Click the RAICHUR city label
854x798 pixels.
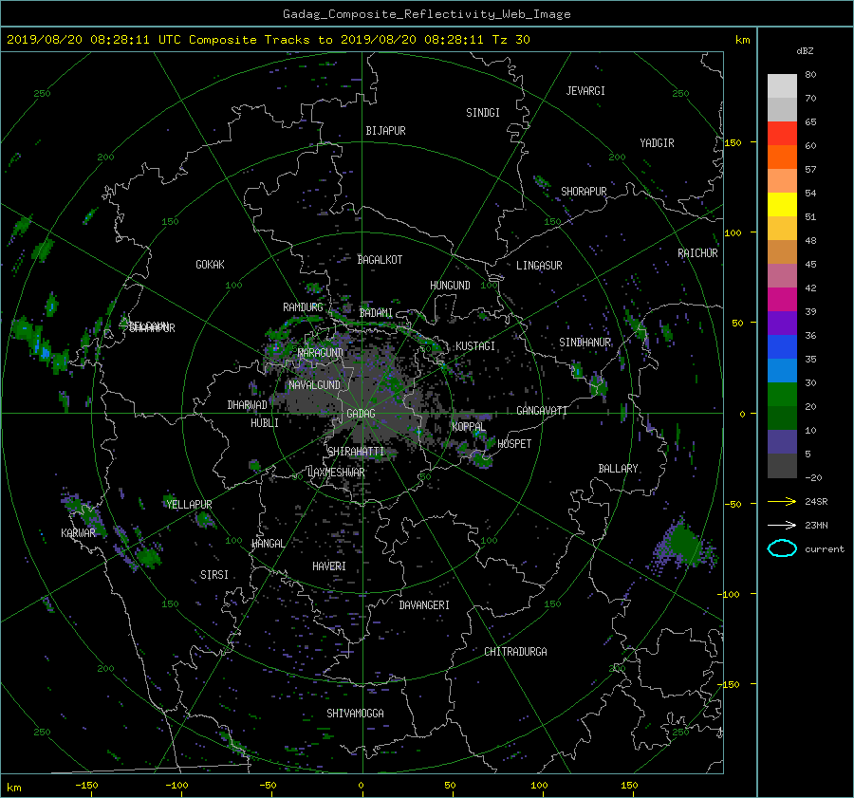coord(697,253)
